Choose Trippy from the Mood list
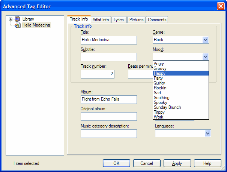This screenshot has height=172, width=227. pyautogui.click(x=181, y=112)
